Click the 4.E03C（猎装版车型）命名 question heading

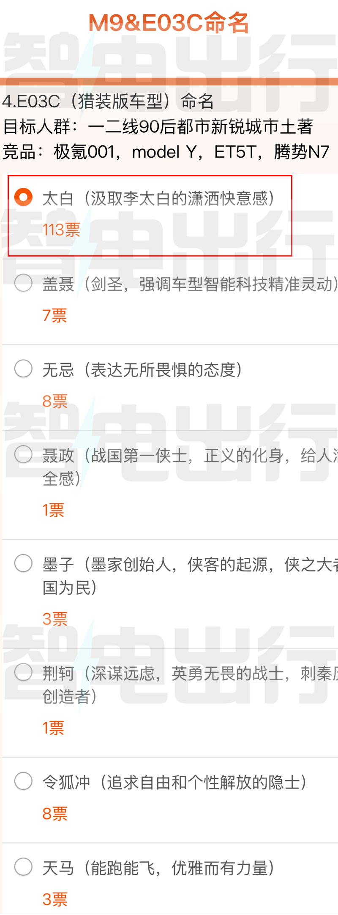(x=108, y=101)
